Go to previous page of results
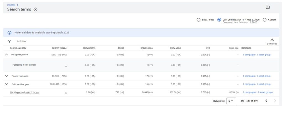283x113 pixels. [266, 101]
